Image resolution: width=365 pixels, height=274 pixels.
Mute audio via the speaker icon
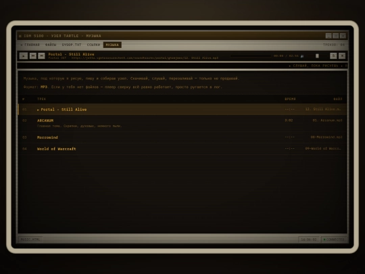click(x=302, y=56)
